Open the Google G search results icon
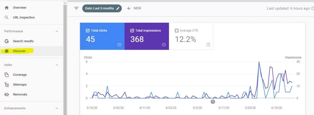 point(7,41)
